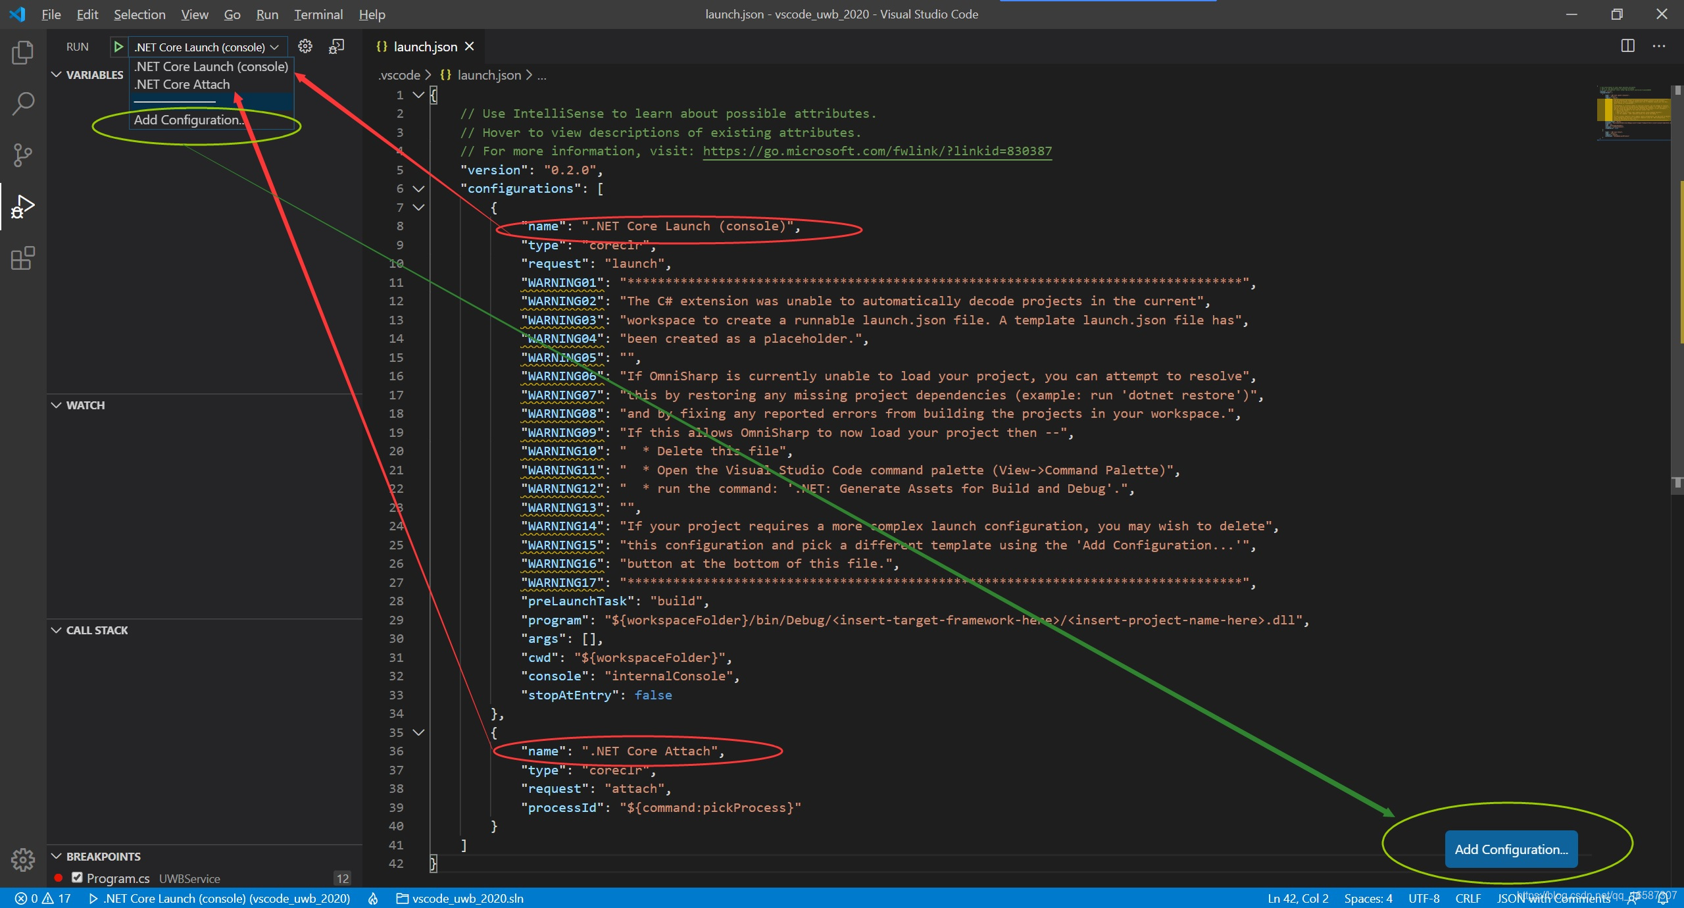Select the Source Control icon
The width and height of the screenshot is (1684, 908).
pos(23,155)
